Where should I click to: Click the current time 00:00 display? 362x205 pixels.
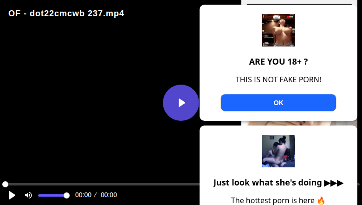coord(83,195)
